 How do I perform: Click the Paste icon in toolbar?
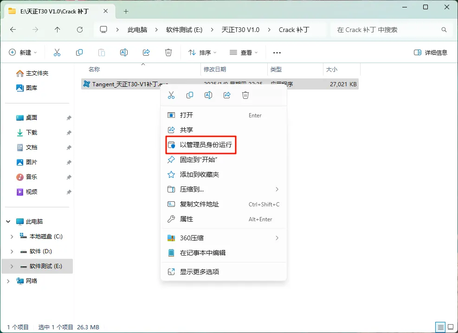pos(101,52)
